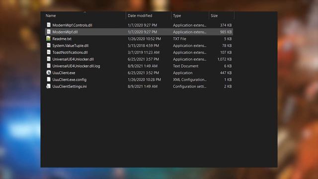Viewport: 318px width, 179px height.
Task: Sort by the Type column header
Action: [x=177, y=15]
